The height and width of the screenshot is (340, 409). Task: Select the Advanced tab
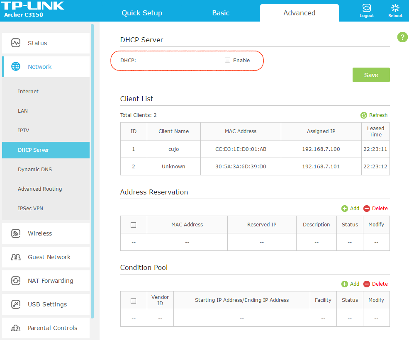click(299, 13)
